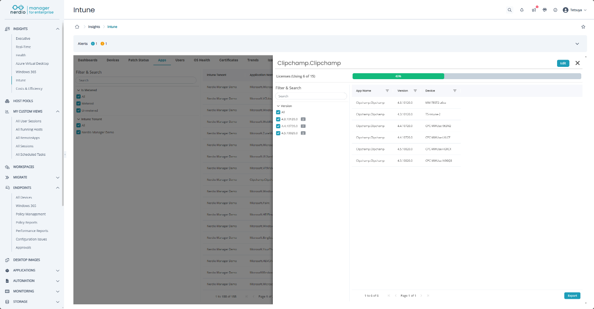Image resolution: width=594 pixels, height=309 pixels.
Task: Open the notifications bell
Action: [x=522, y=10]
